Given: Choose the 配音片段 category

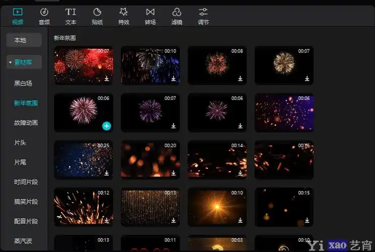Looking at the screenshot, I should (26, 221).
